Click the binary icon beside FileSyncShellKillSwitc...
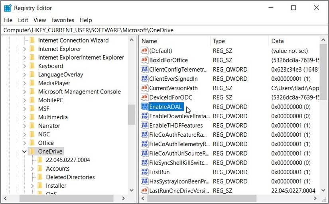This screenshot has height=204, width=329. point(144,163)
